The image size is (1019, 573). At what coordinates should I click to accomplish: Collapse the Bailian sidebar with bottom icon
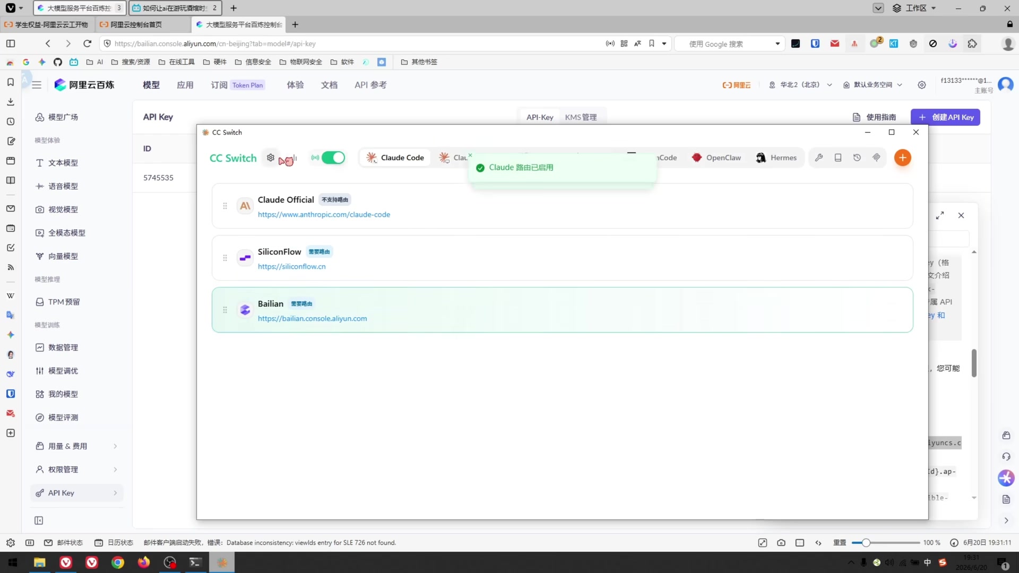tap(39, 520)
